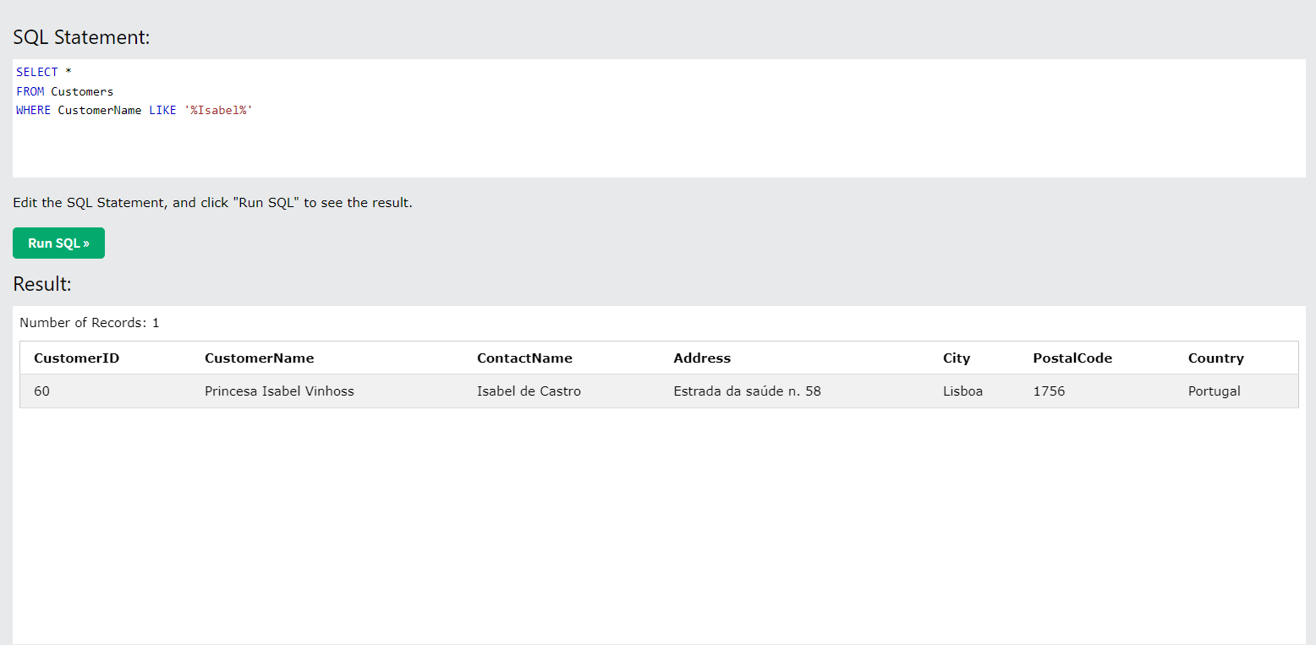Viewport: 1316px width, 645px height.
Task: Click the FROM Customers line in editor
Action: pos(64,91)
